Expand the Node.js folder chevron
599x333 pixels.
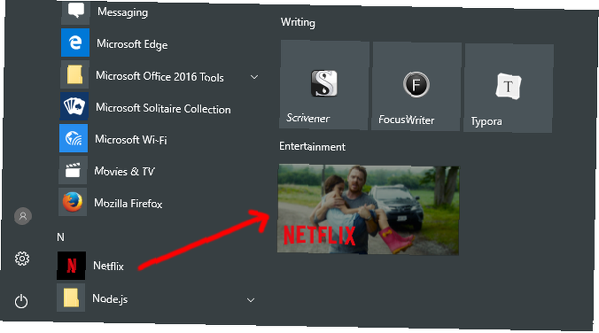pyautogui.click(x=250, y=300)
